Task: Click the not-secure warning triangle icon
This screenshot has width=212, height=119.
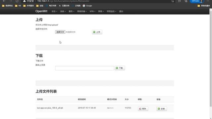Action: [x=24, y=1]
